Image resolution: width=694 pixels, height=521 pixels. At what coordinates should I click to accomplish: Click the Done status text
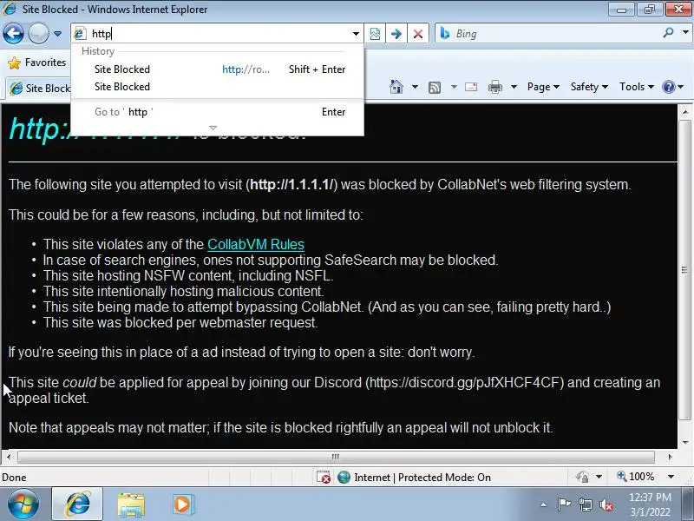coord(14,478)
